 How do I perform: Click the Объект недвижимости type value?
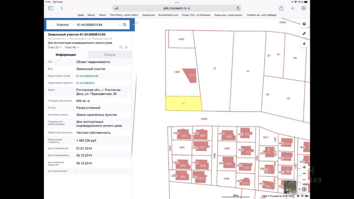pos(93,62)
